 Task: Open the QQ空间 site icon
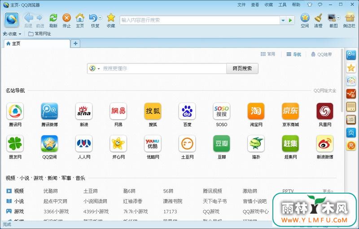(x=49, y=144)
